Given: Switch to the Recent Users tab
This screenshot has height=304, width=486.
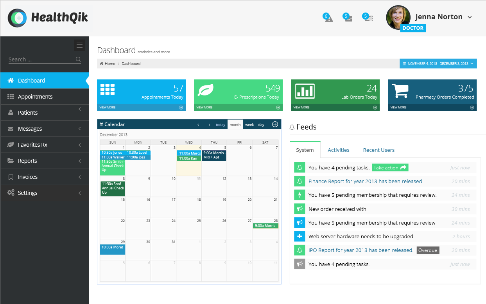Looking at the screenshot, I should coord(379,150).
